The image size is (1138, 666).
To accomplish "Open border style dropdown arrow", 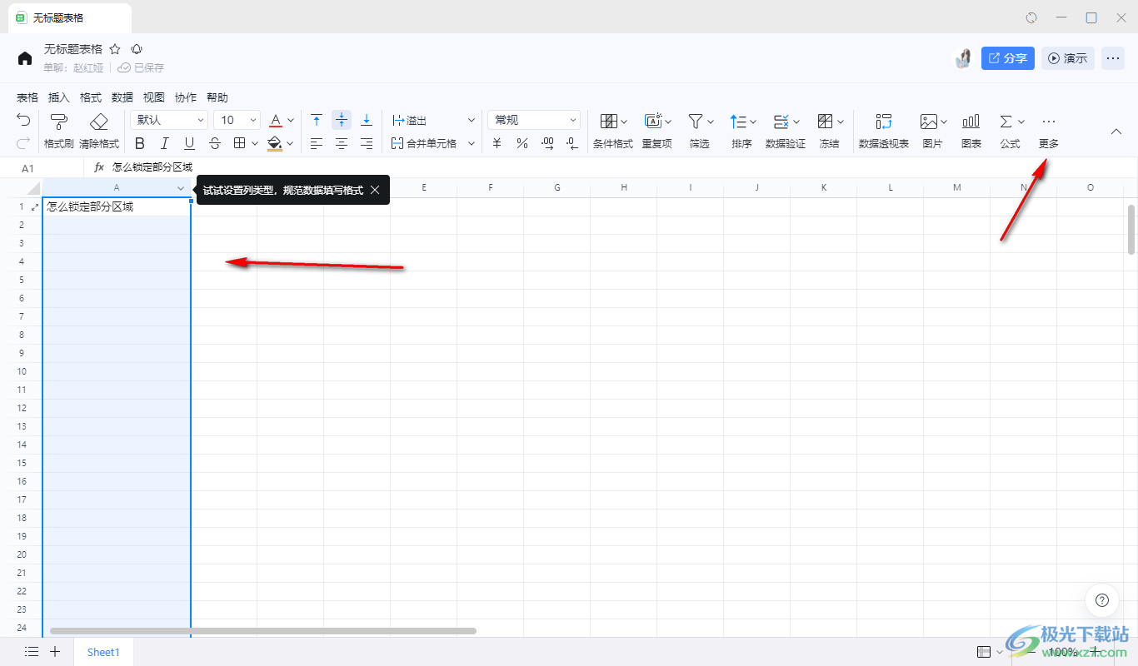I will (255, 143).
